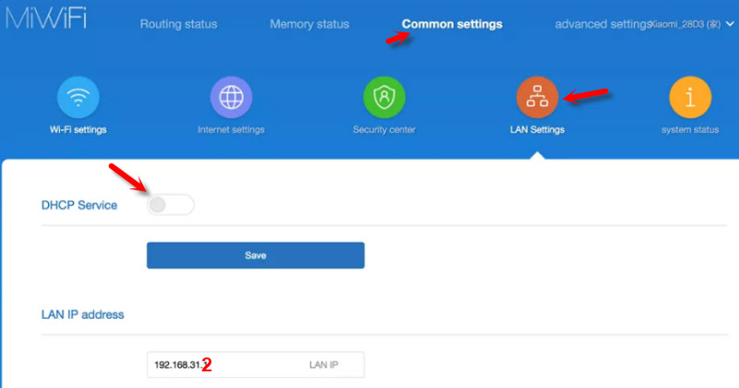
Task: Open Wi-Fi settings icon
Action: tap(79, 97)
